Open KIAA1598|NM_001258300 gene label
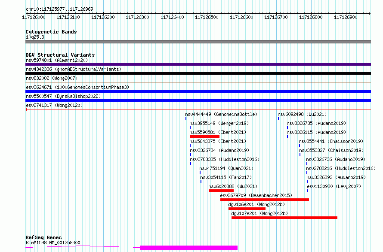383x252 pixels. [x=53, y=243]
